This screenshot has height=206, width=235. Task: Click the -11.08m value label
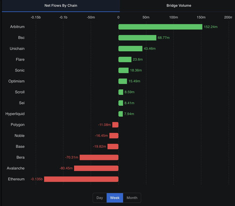(104, 125)
